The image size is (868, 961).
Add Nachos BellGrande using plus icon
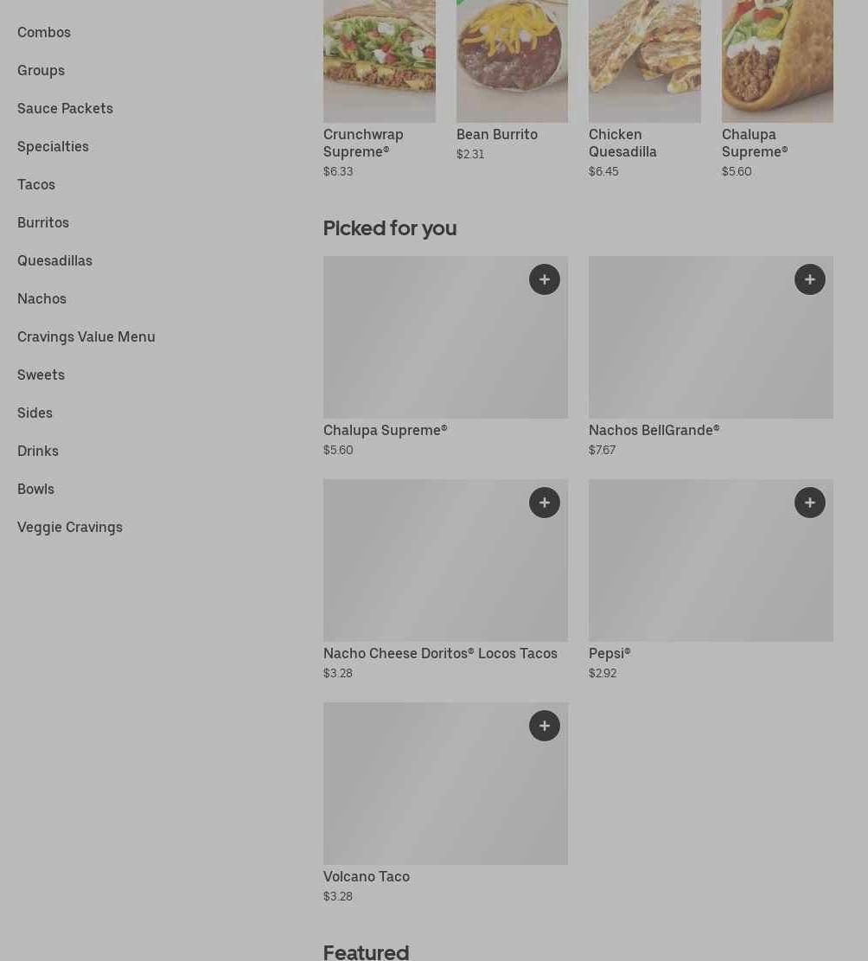pyautogui.click(x=810, y=279)
